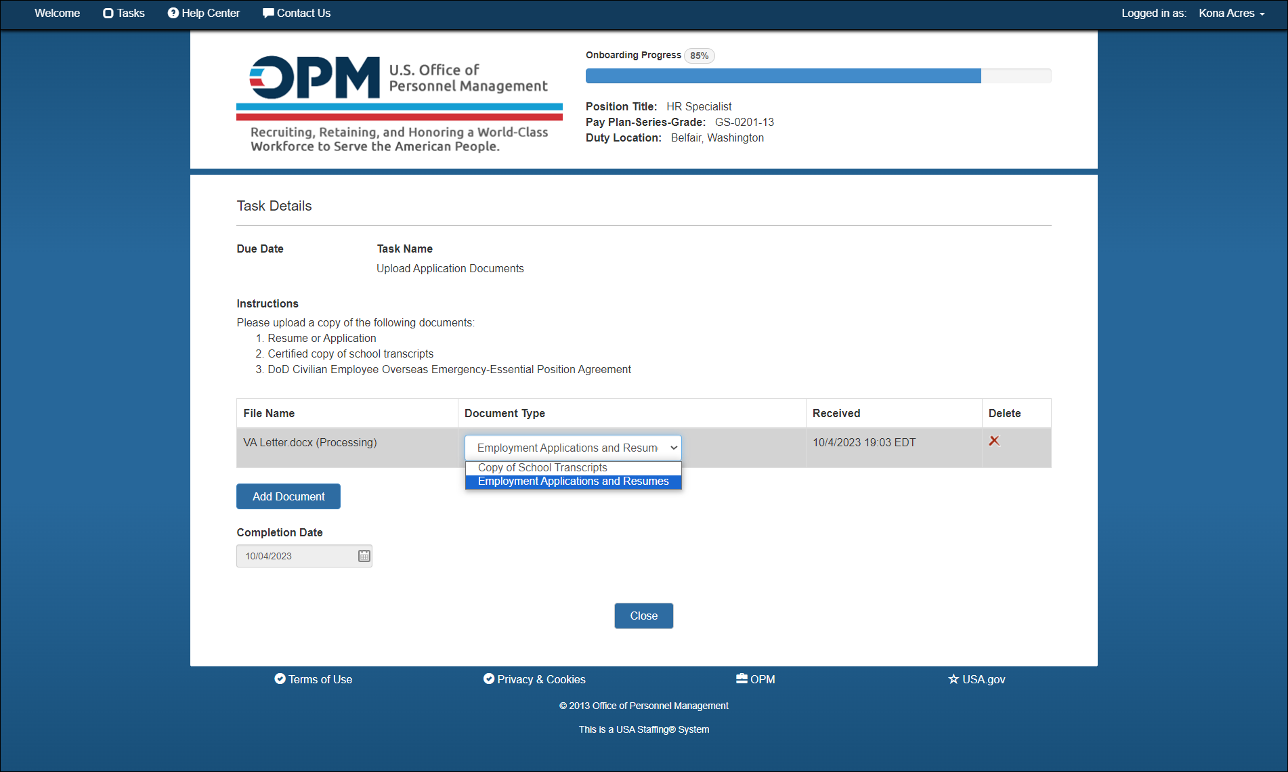This screenshot has width=1288, height=772.
Task: Click the GS-0201-13 pay plan value
Action: (x=744, y=122)
